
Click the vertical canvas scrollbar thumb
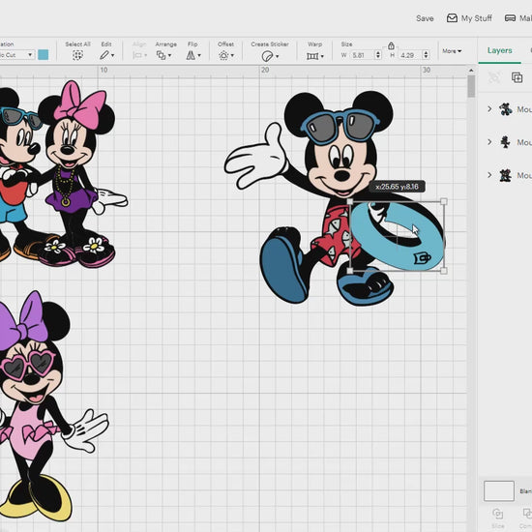(471, 86)
